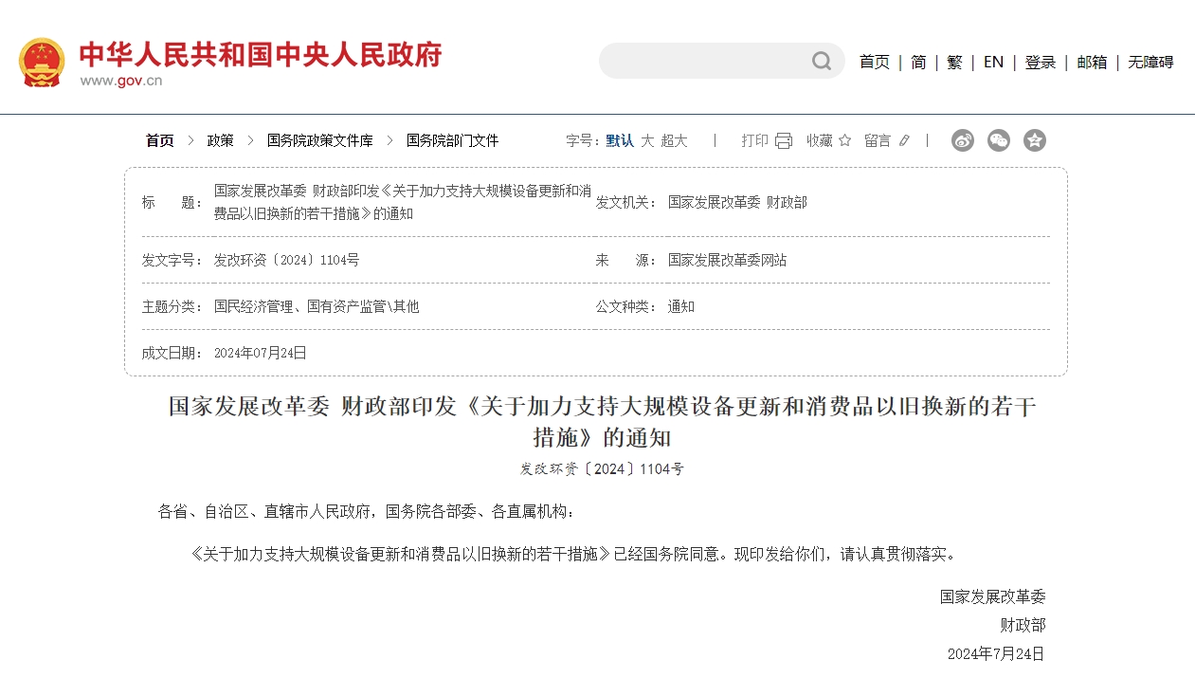
Task: Go to 国务院政策文件库 breadcrumb
Action: pyautogui.click(x=319, y=140)
